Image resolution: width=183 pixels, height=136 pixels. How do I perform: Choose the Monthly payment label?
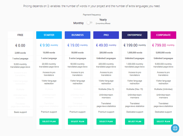click(79, 23)
